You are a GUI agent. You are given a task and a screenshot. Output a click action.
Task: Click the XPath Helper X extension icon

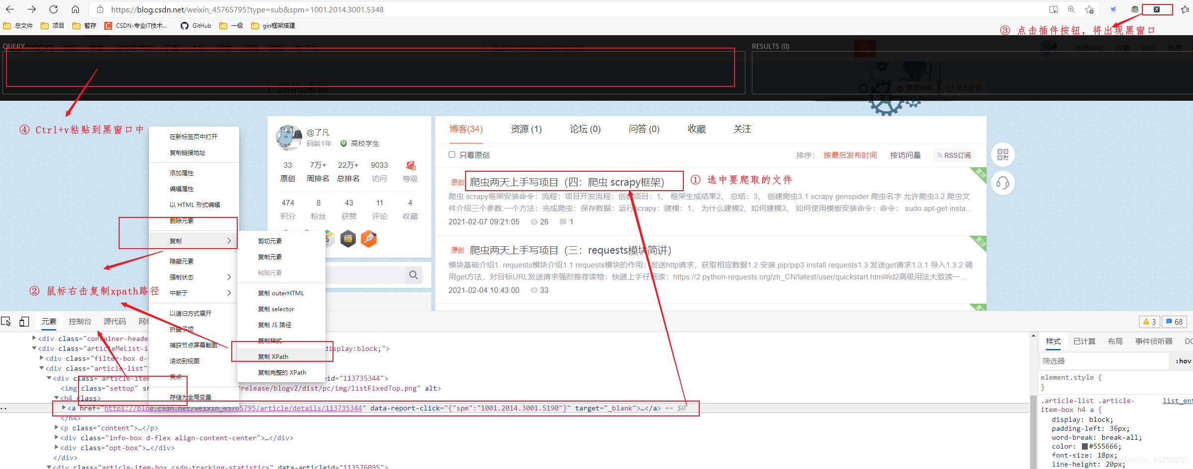pos(1157,9)
